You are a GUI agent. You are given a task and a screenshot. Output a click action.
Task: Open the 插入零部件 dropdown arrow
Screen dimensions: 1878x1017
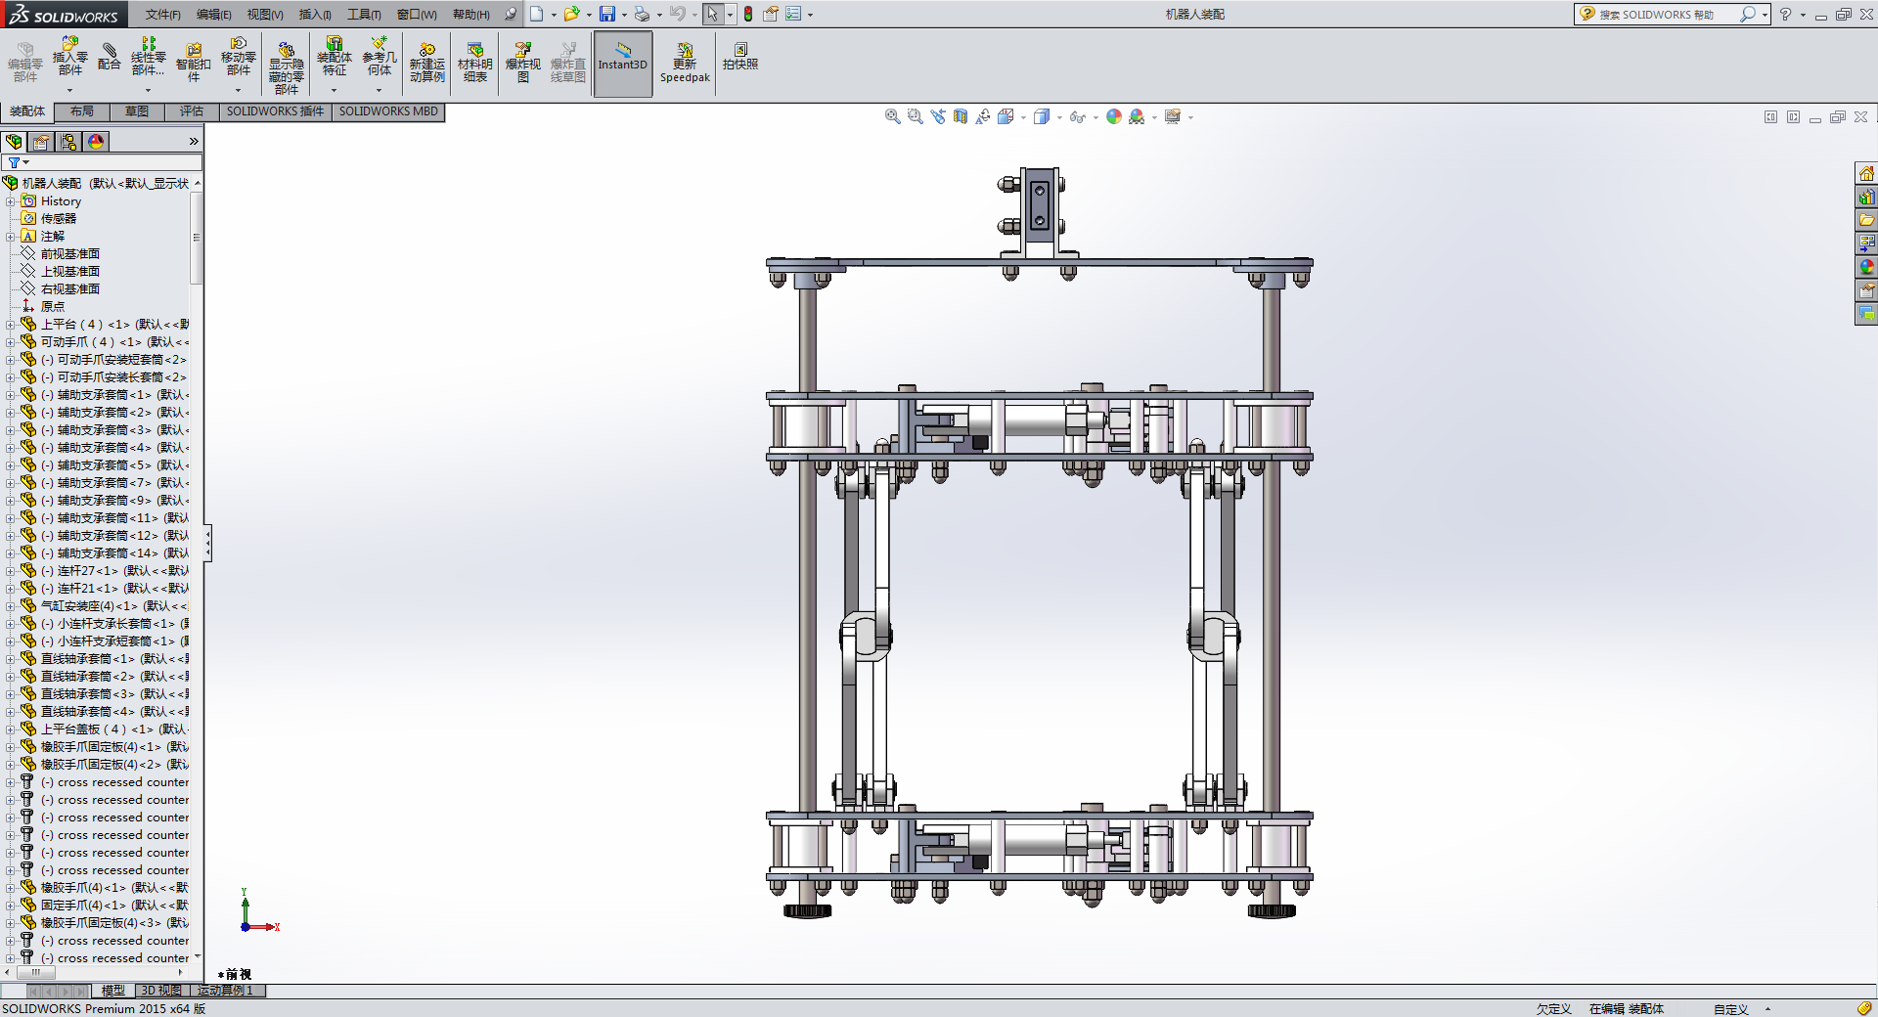(x=69, y=90)
